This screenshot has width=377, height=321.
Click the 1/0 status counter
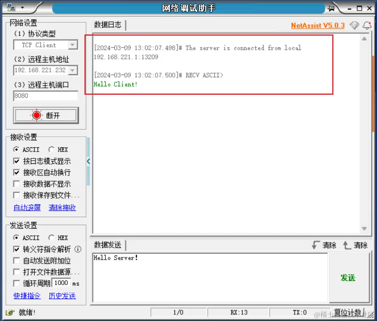[x=178, y=312]
